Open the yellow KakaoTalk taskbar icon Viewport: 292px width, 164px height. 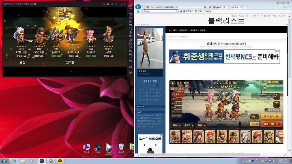tap(60, 161)
